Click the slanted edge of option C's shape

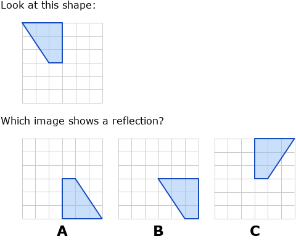tap(281, 158)
